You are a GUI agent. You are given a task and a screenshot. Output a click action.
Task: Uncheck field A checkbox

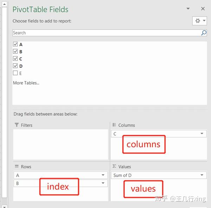15,44
